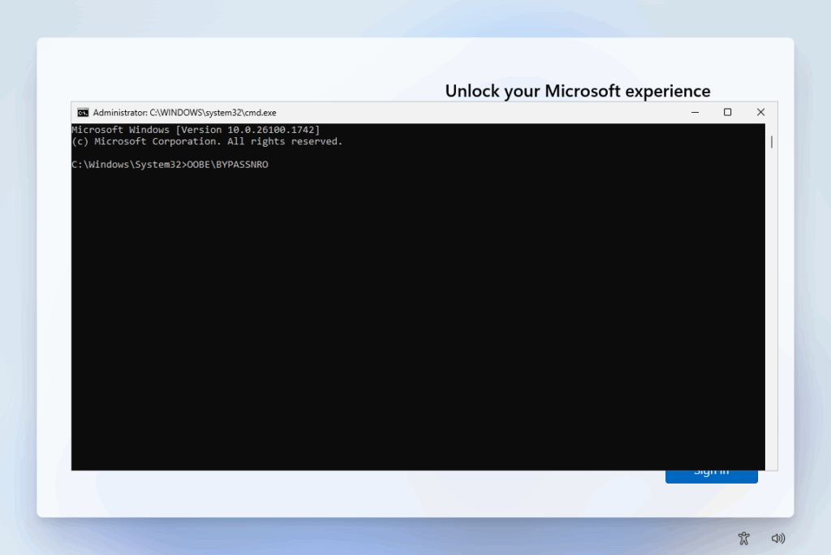The image size is (831, 555).
Task: Click the Microsoft Windows version line
Action: pos(196,130)
